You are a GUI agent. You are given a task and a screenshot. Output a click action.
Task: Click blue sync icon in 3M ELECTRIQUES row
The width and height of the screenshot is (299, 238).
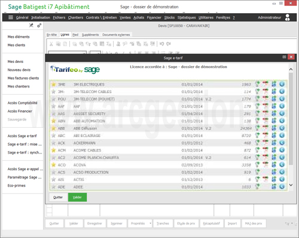pos(274,84)
